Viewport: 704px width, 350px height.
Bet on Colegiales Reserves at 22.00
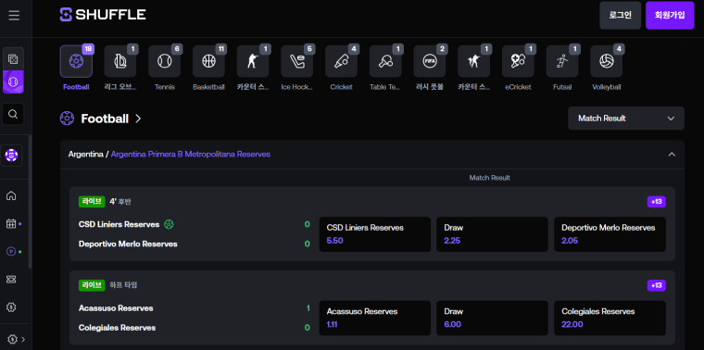pyautogui.click(x=610, y=319)
